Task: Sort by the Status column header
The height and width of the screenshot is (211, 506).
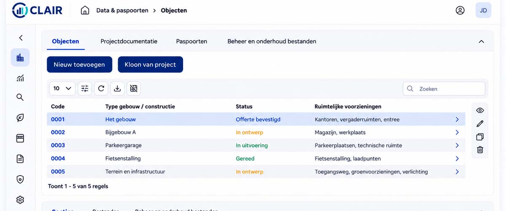Action: click(244, 107)
